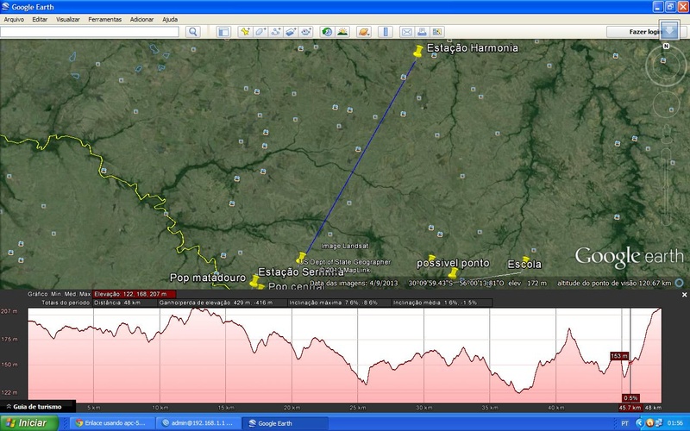Switch to Enlace usando apc-5 Chrome task
Image resolution: width=690 pixels, height=431 pixels.
(110, 423)
